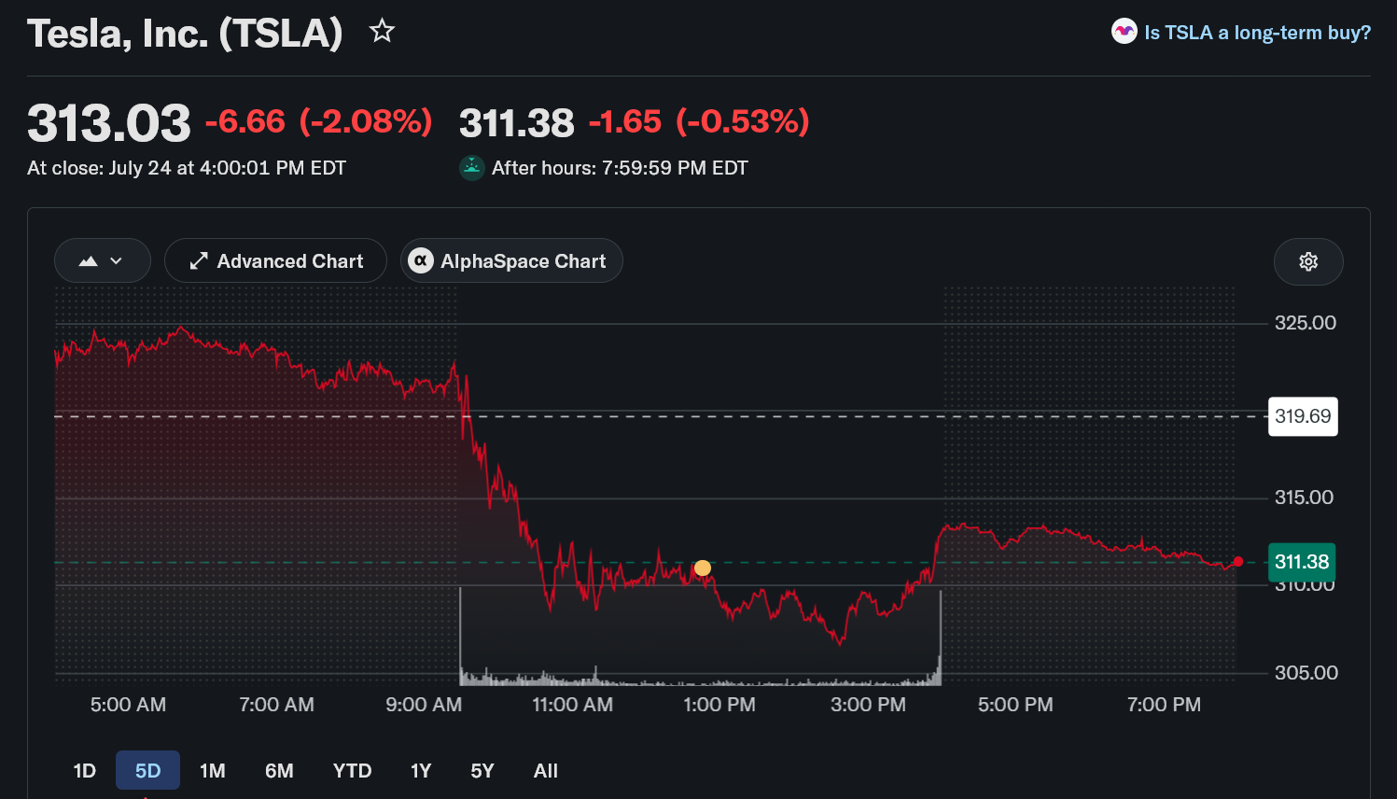Click the 3:00 PM time axis label
The image size is (1397, 799).
tap(868, 705)
